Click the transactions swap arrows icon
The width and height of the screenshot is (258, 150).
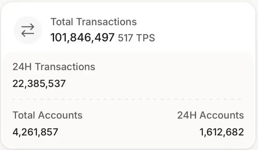point(28,30)
